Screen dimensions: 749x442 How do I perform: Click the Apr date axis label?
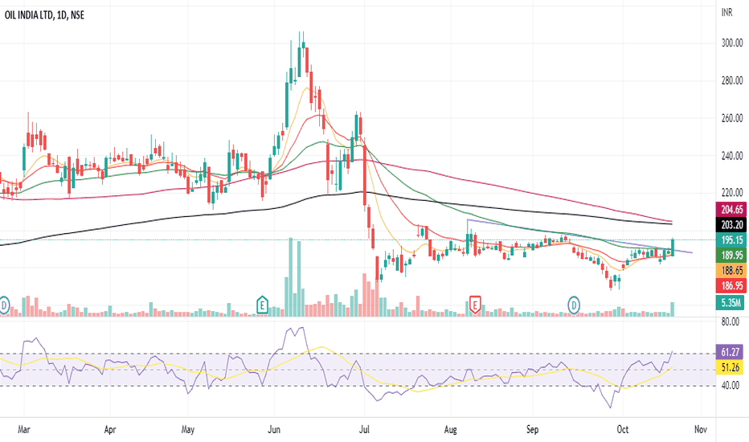pos(110,430)
